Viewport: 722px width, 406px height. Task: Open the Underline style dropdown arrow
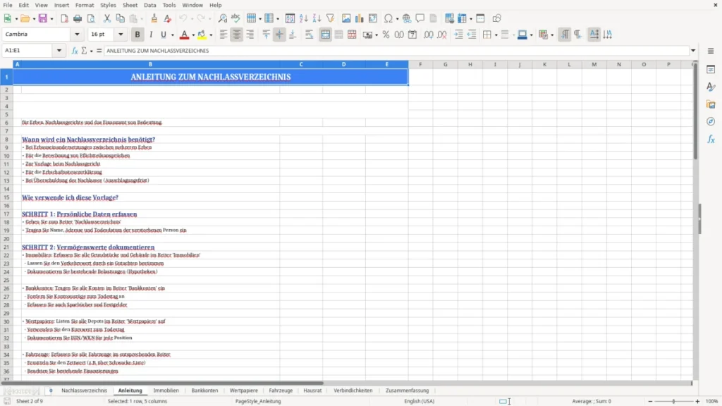coord(172,35)
